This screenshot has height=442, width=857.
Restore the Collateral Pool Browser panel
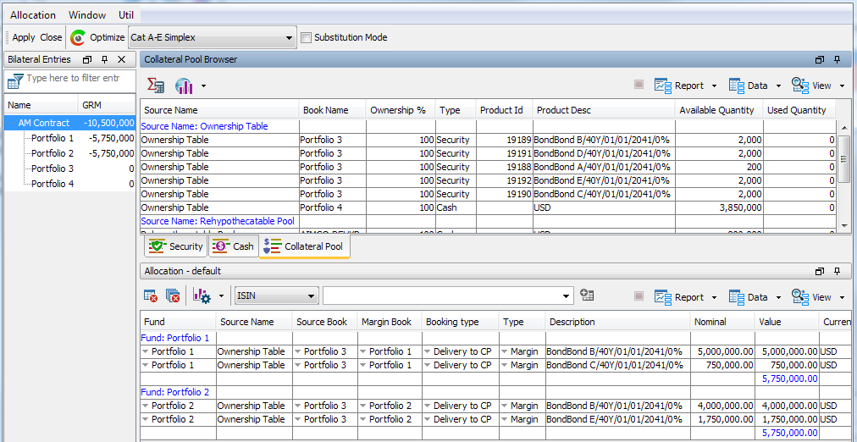coord(819,59)
